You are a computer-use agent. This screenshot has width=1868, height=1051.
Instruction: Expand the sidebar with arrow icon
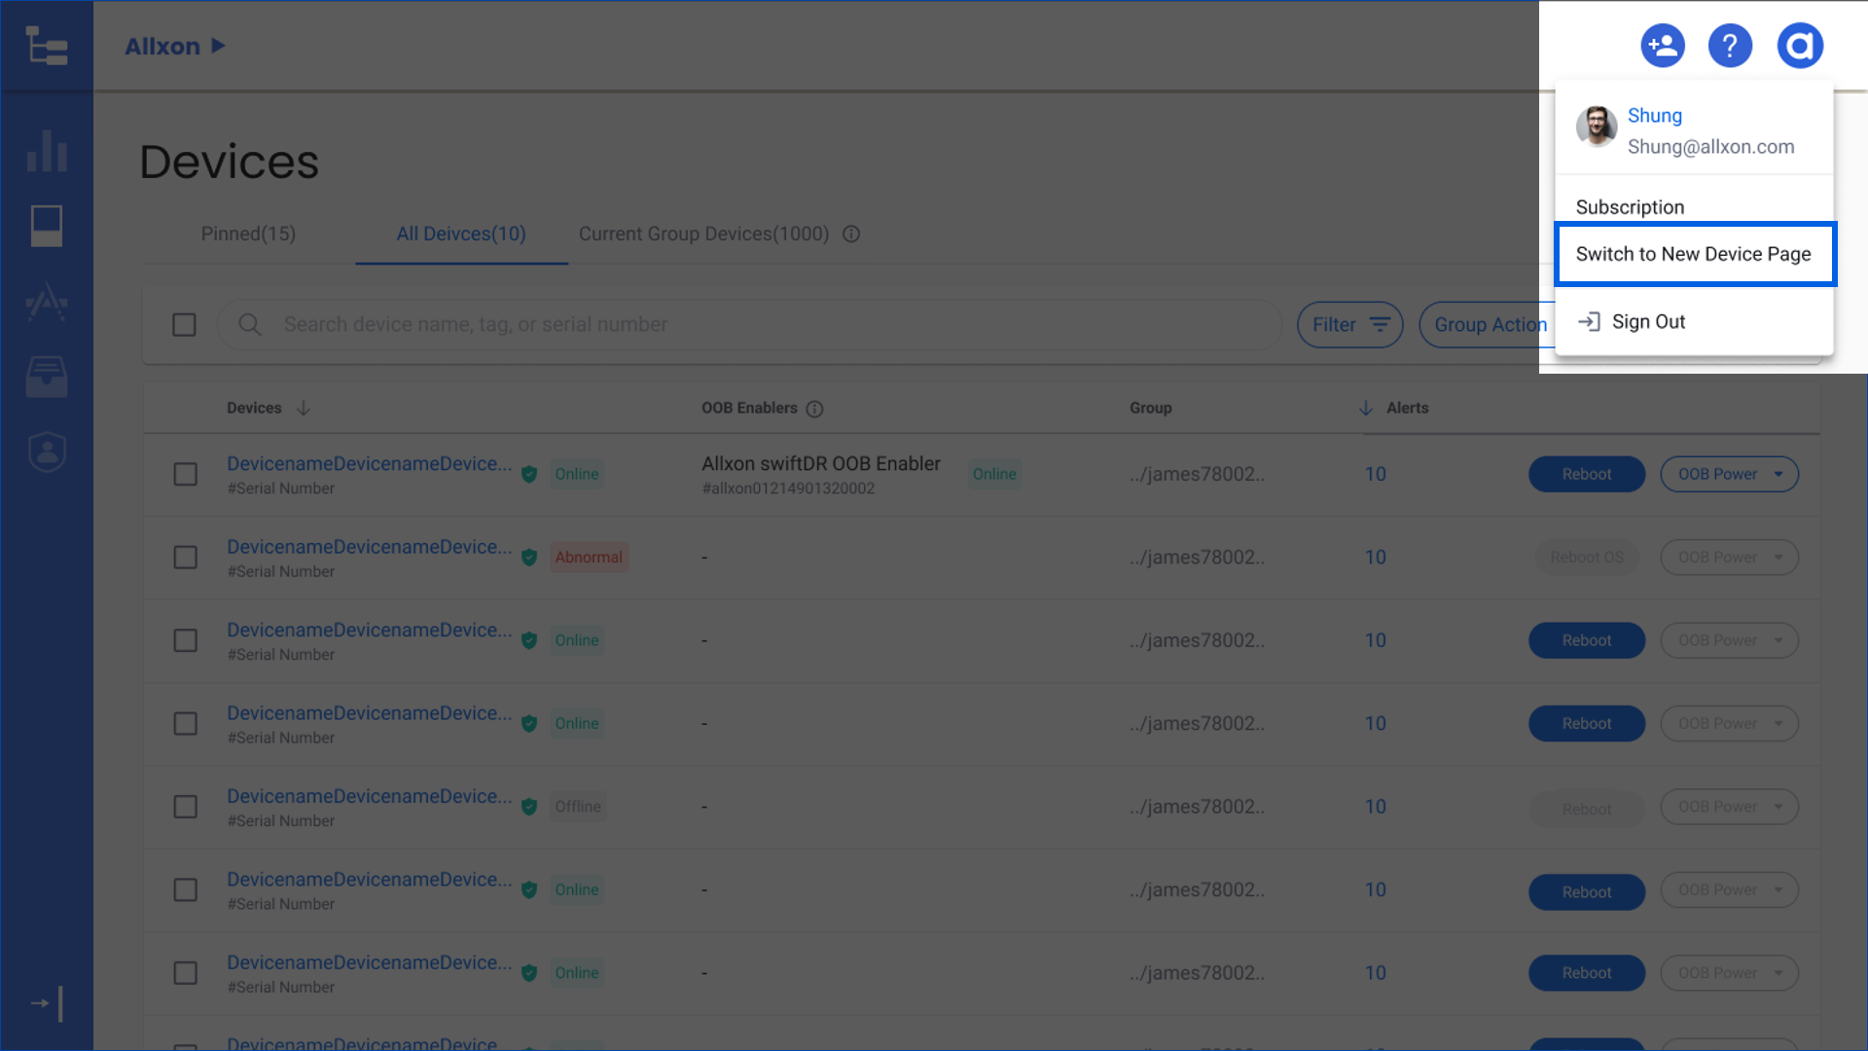tap(47, 1003)
